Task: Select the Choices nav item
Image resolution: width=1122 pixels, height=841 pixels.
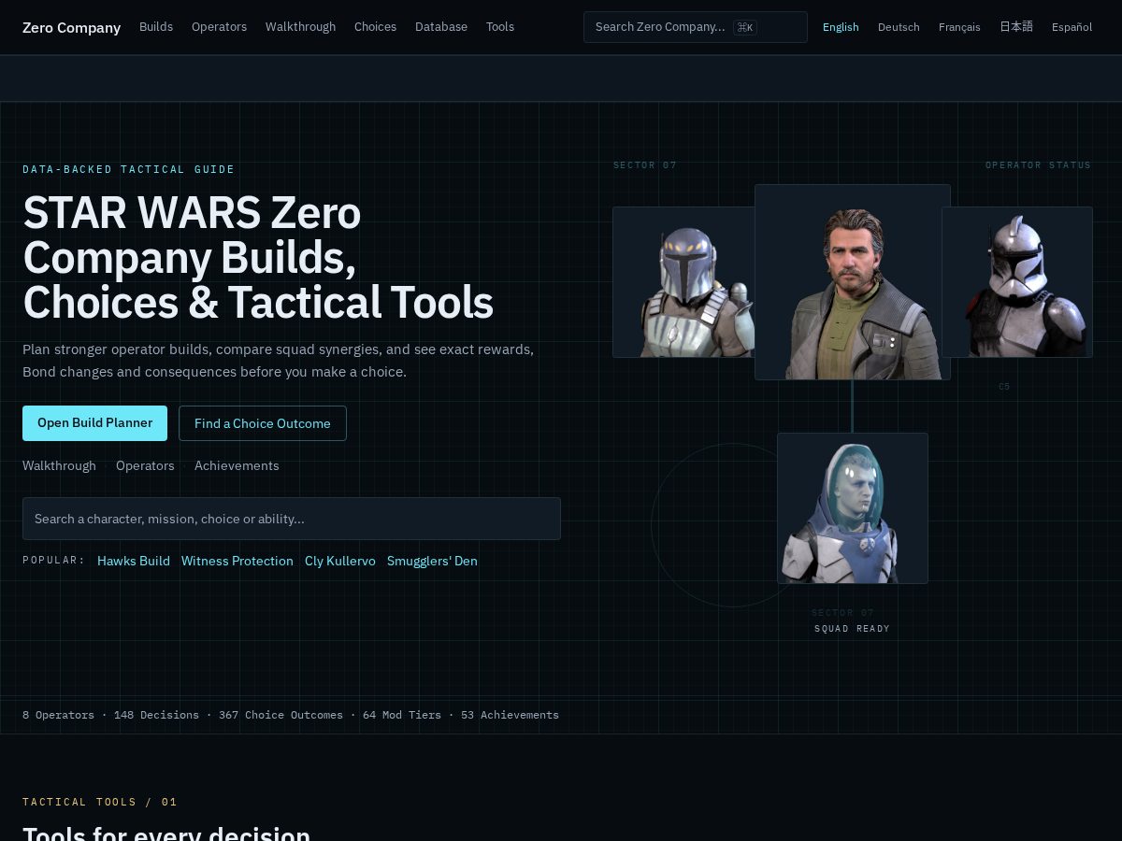Action: click(x=375, y=27)
